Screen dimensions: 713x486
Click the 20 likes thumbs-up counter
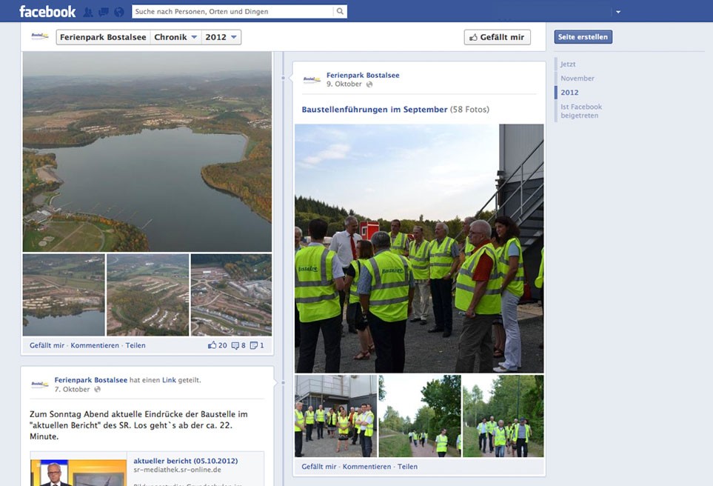click(x=218, y=345)
